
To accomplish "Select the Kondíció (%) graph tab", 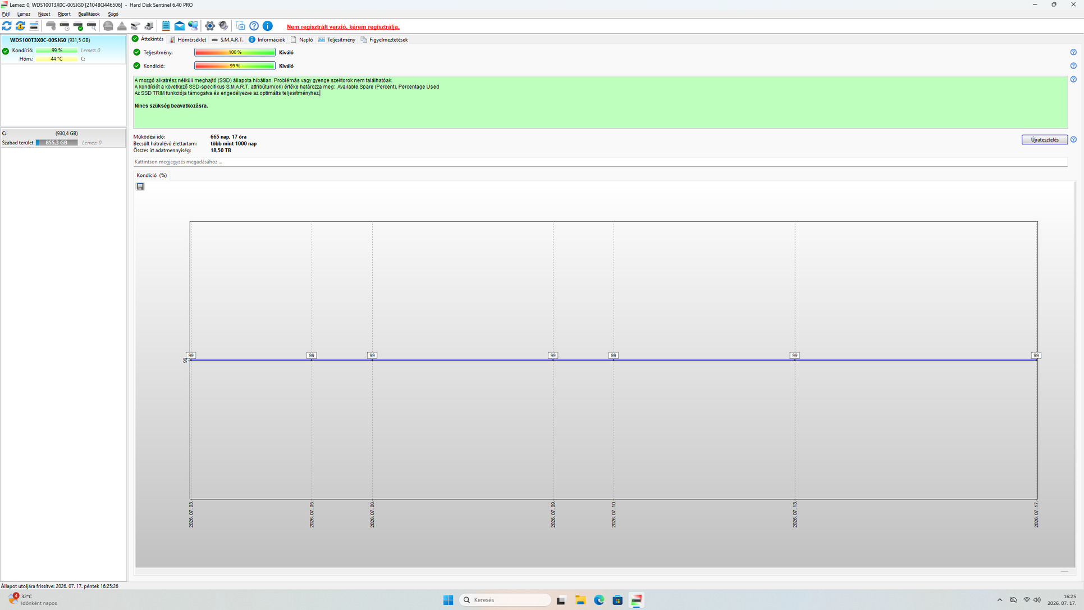I will 152,175.
